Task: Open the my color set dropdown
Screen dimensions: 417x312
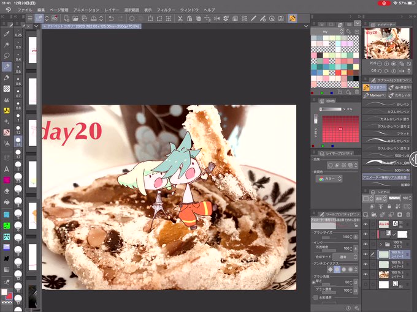Action: point(329,32)
